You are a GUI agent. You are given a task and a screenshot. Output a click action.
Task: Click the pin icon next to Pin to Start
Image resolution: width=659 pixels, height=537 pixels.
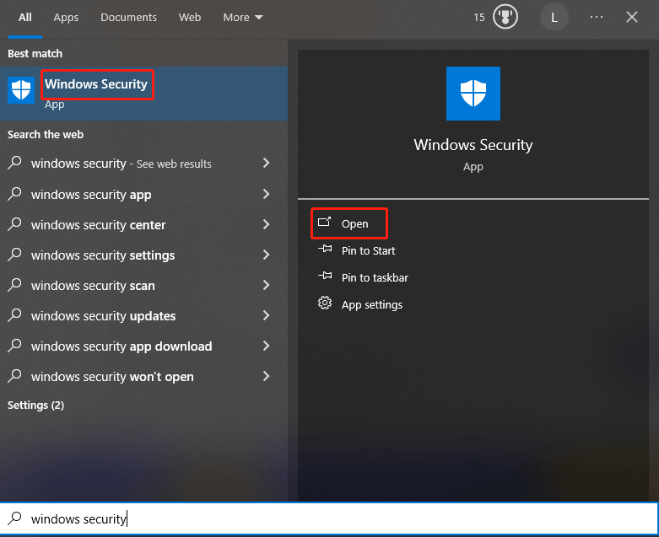(x=325, y=249)
